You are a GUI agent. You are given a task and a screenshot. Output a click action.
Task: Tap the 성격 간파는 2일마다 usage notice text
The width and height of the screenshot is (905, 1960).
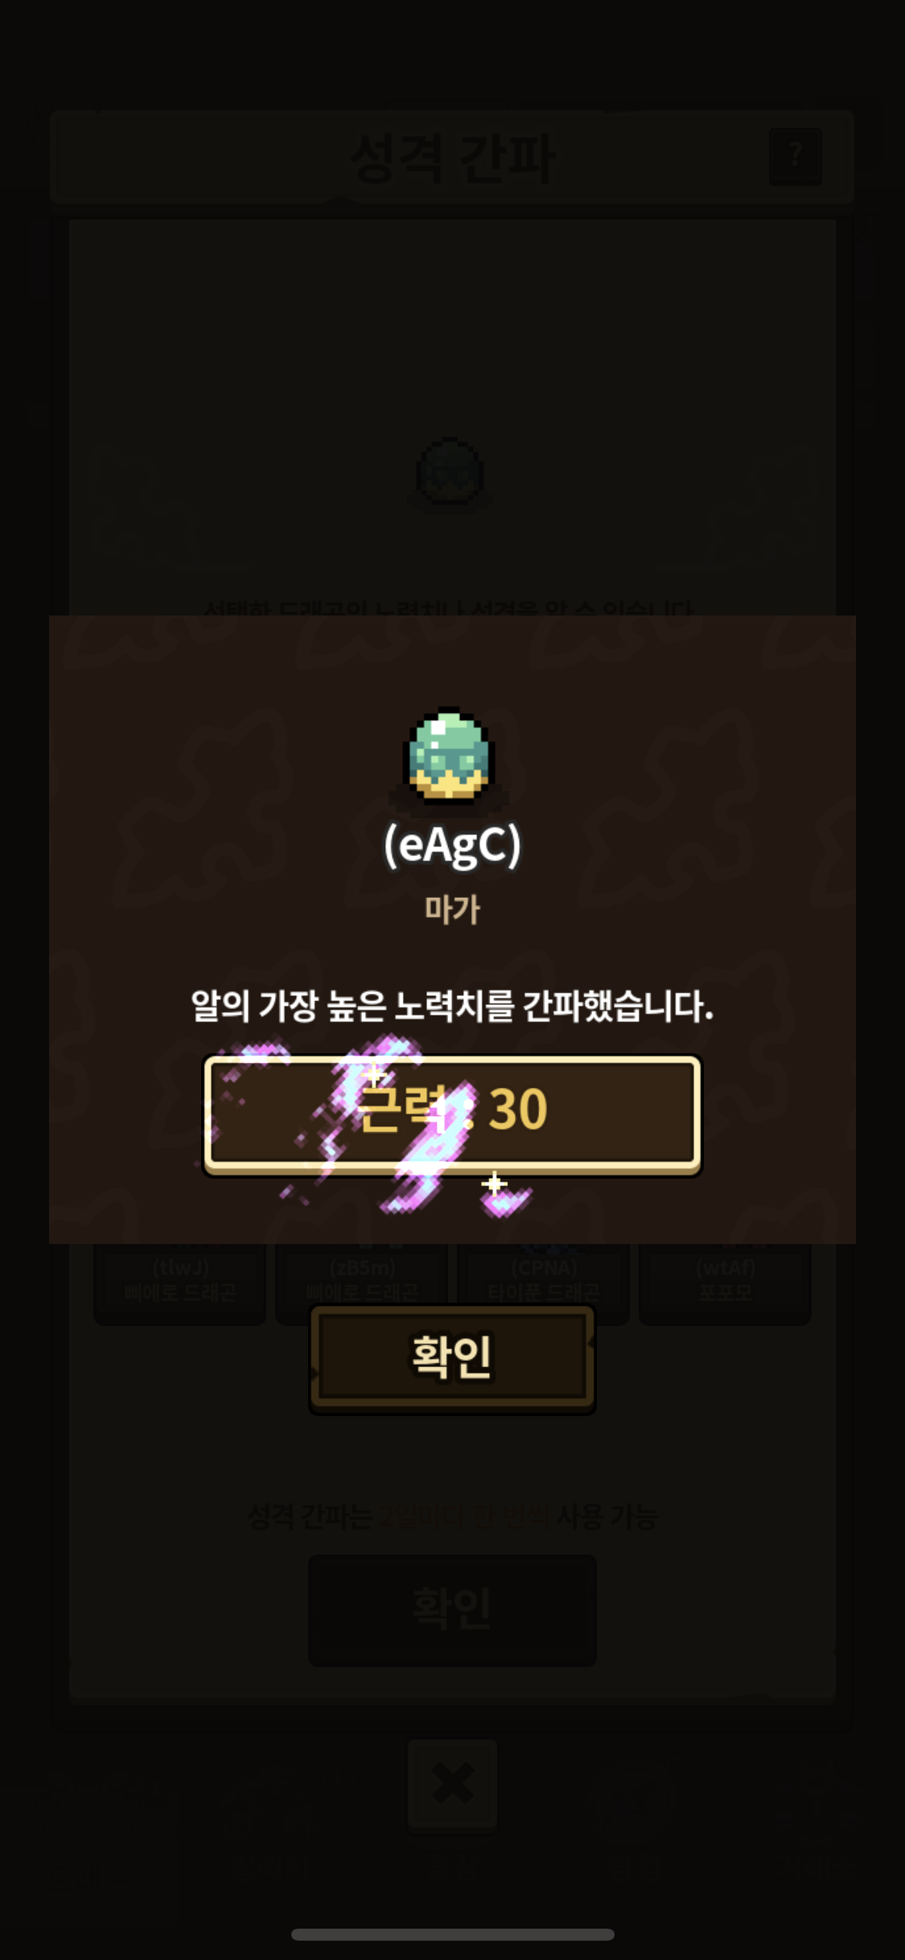point(452,1517)
